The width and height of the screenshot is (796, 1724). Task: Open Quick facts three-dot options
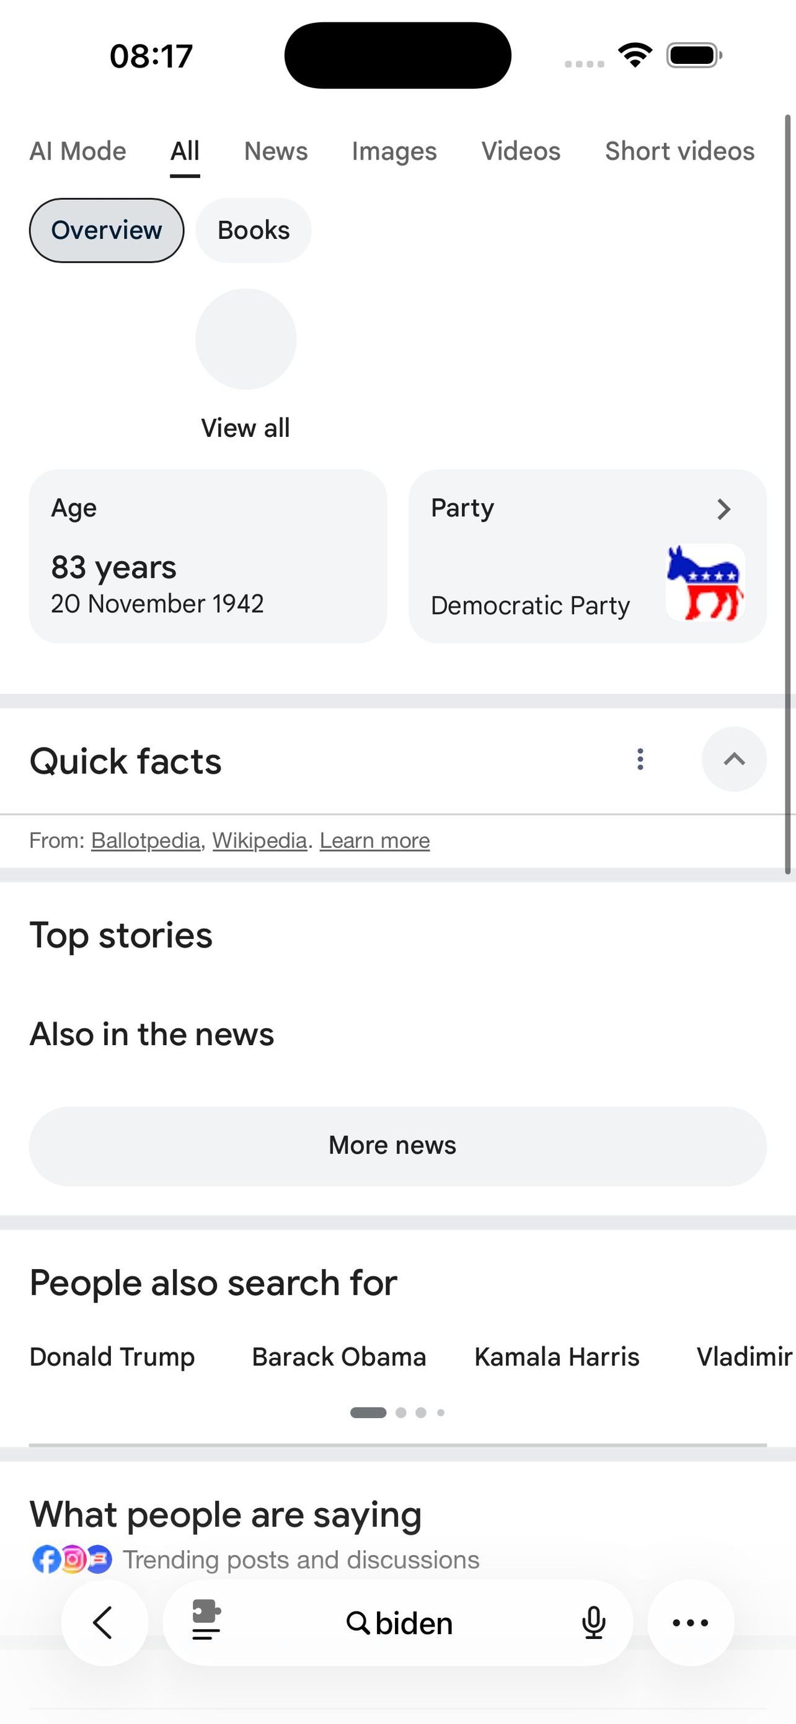click(640, 760)
